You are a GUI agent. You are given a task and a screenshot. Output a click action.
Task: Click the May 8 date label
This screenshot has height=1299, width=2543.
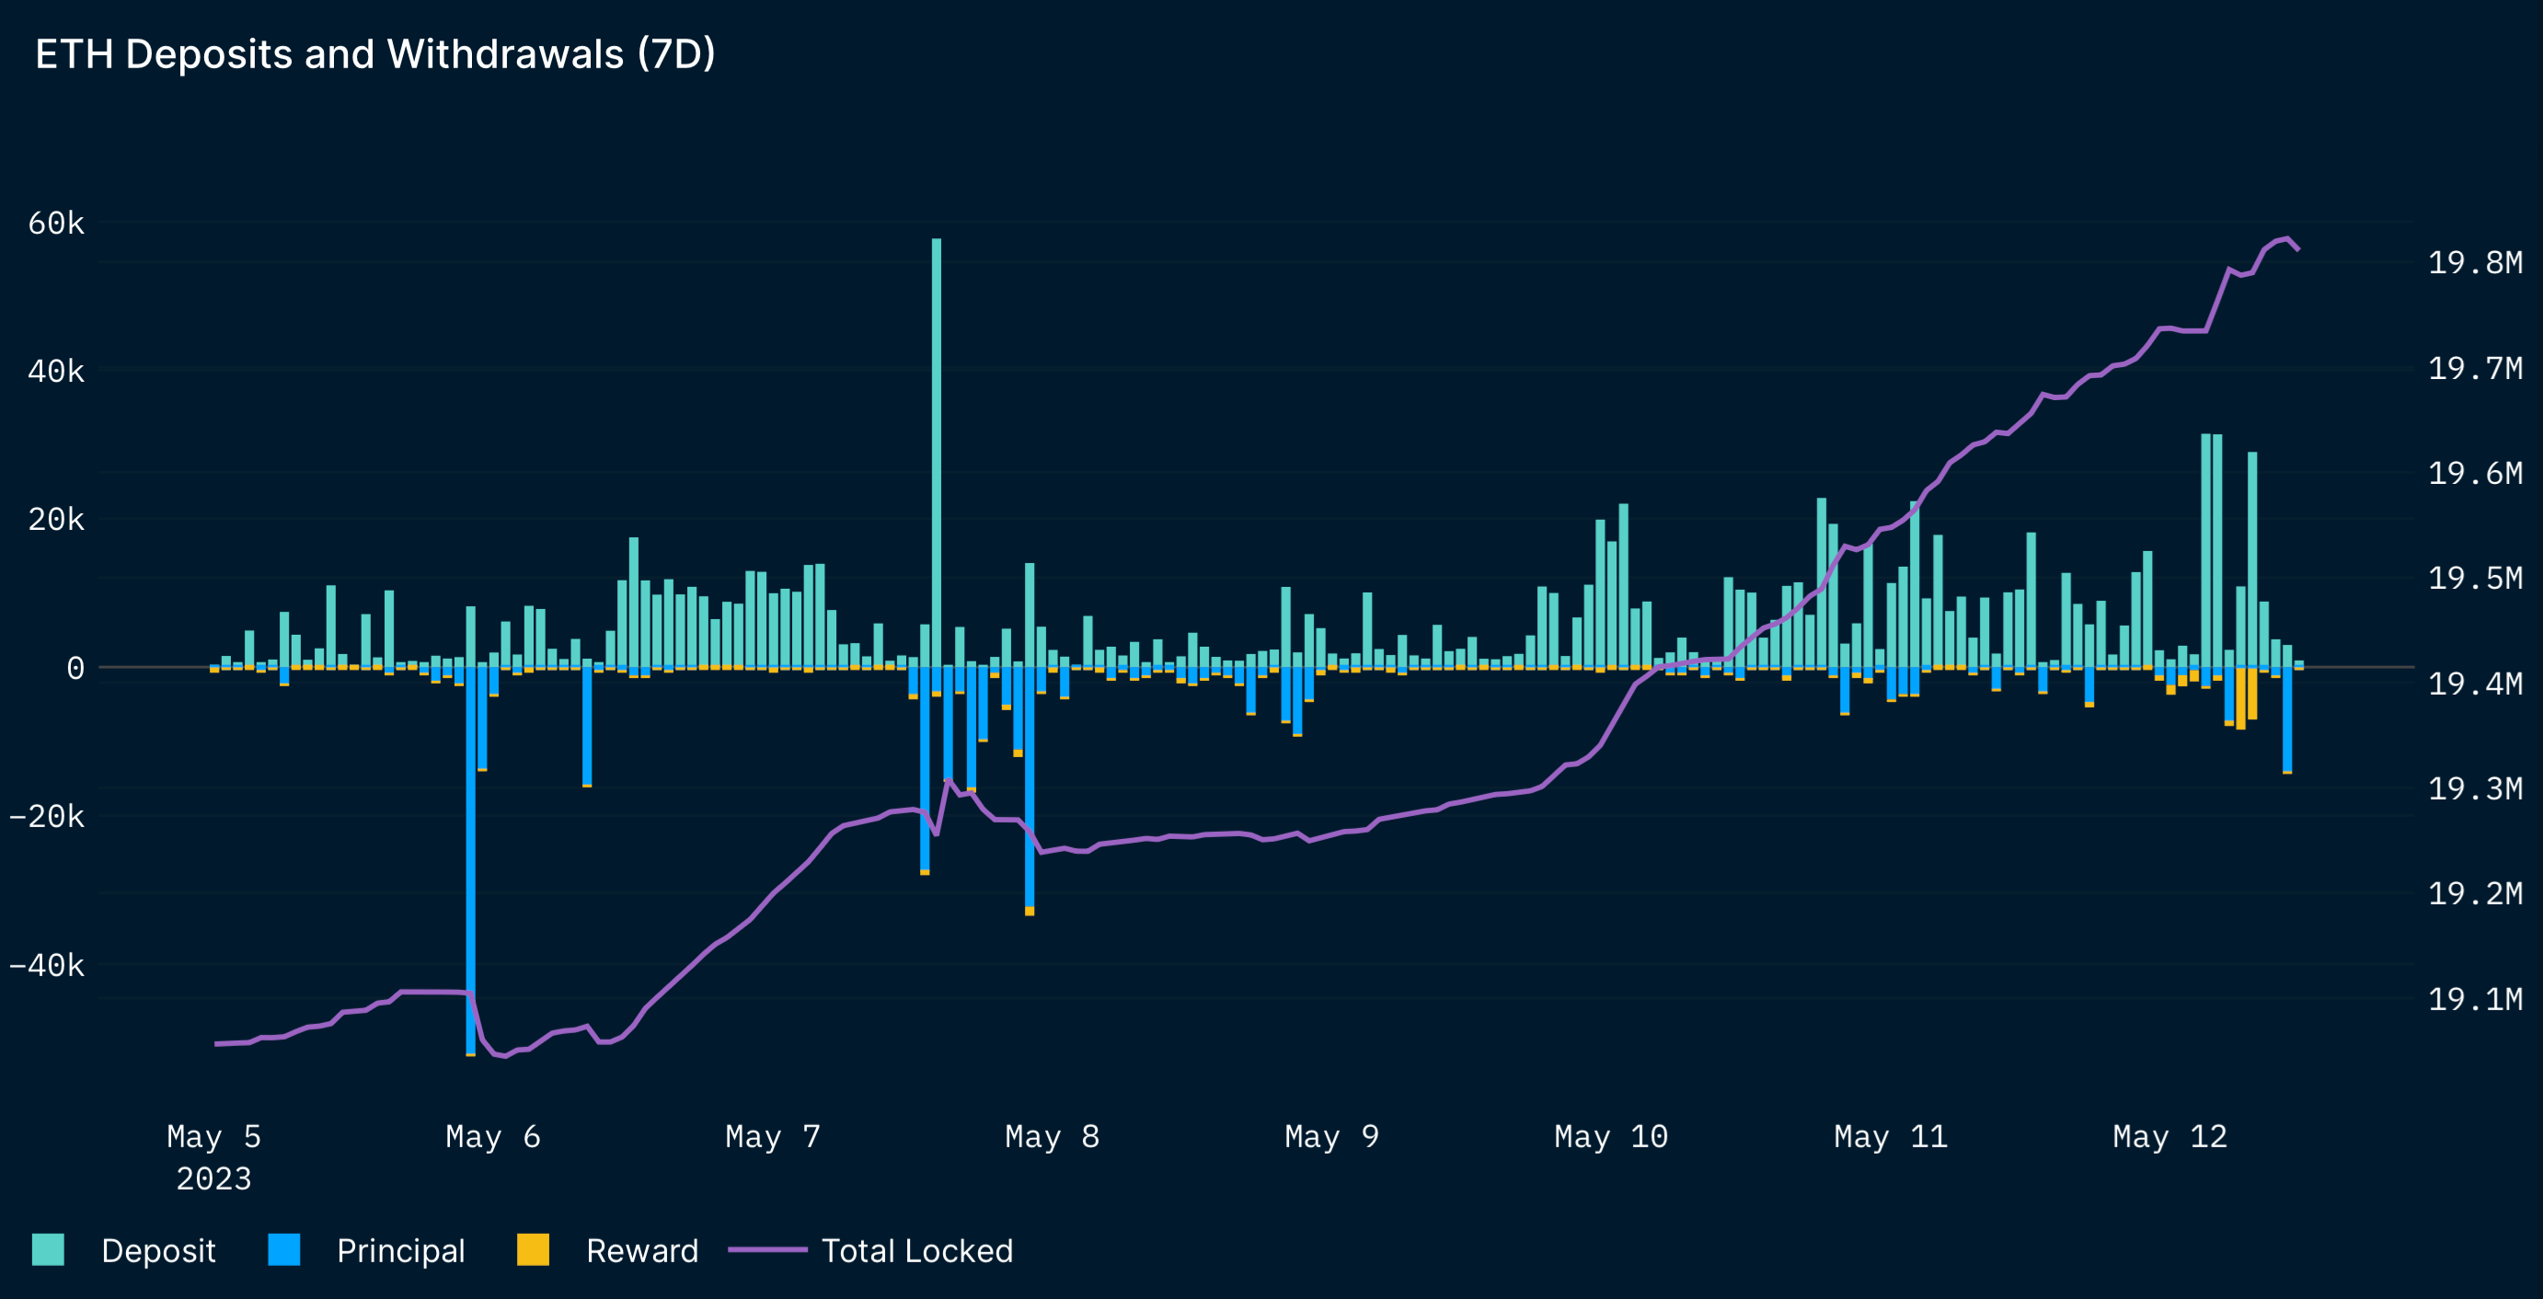pos(1052,1136)
